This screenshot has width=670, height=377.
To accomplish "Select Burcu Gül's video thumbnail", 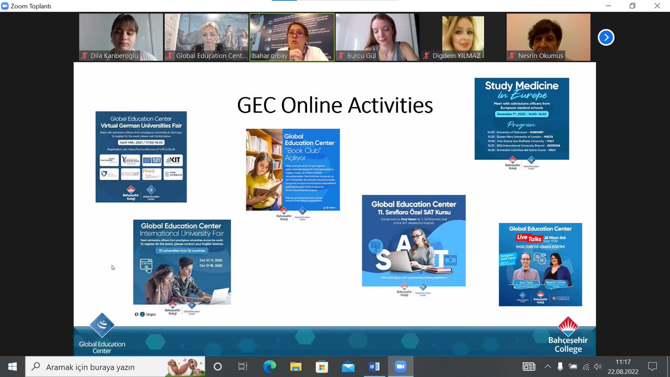I will [377, 37].
